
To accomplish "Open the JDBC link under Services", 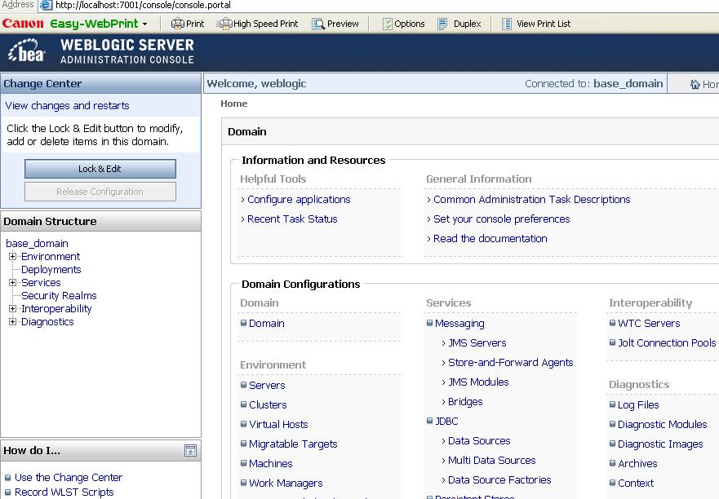I will point(446,421).
